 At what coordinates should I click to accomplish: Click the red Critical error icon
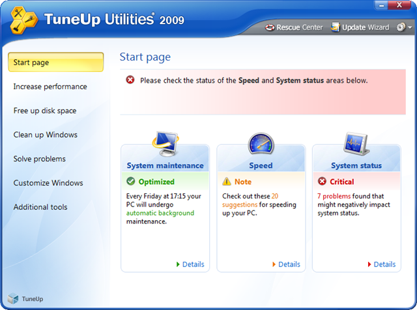point(322,182)
